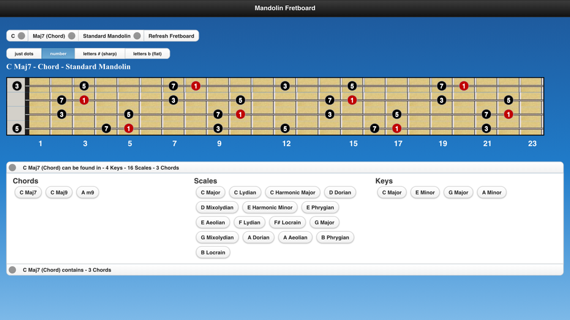
Task: Open the C root note dropdown
Action: [x=17, y=36]
